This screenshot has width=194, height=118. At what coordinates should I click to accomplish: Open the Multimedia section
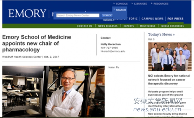(x=147, y=26)
